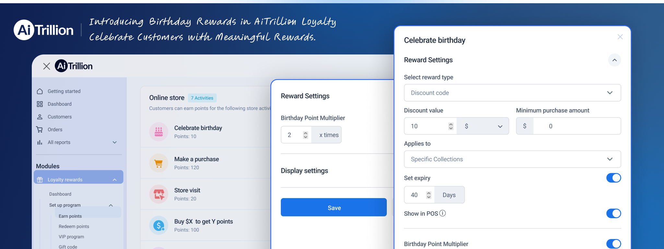Click the Getting started home icon
Image resolution: width=664 pixels, height=249 pixels.
pyautogui.click(x=40, y=91)
